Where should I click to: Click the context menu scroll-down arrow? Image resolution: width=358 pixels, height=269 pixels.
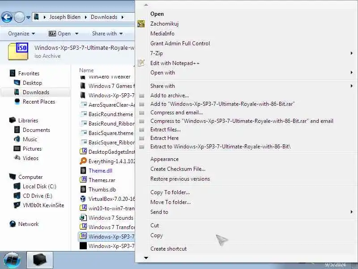(146, 258)
